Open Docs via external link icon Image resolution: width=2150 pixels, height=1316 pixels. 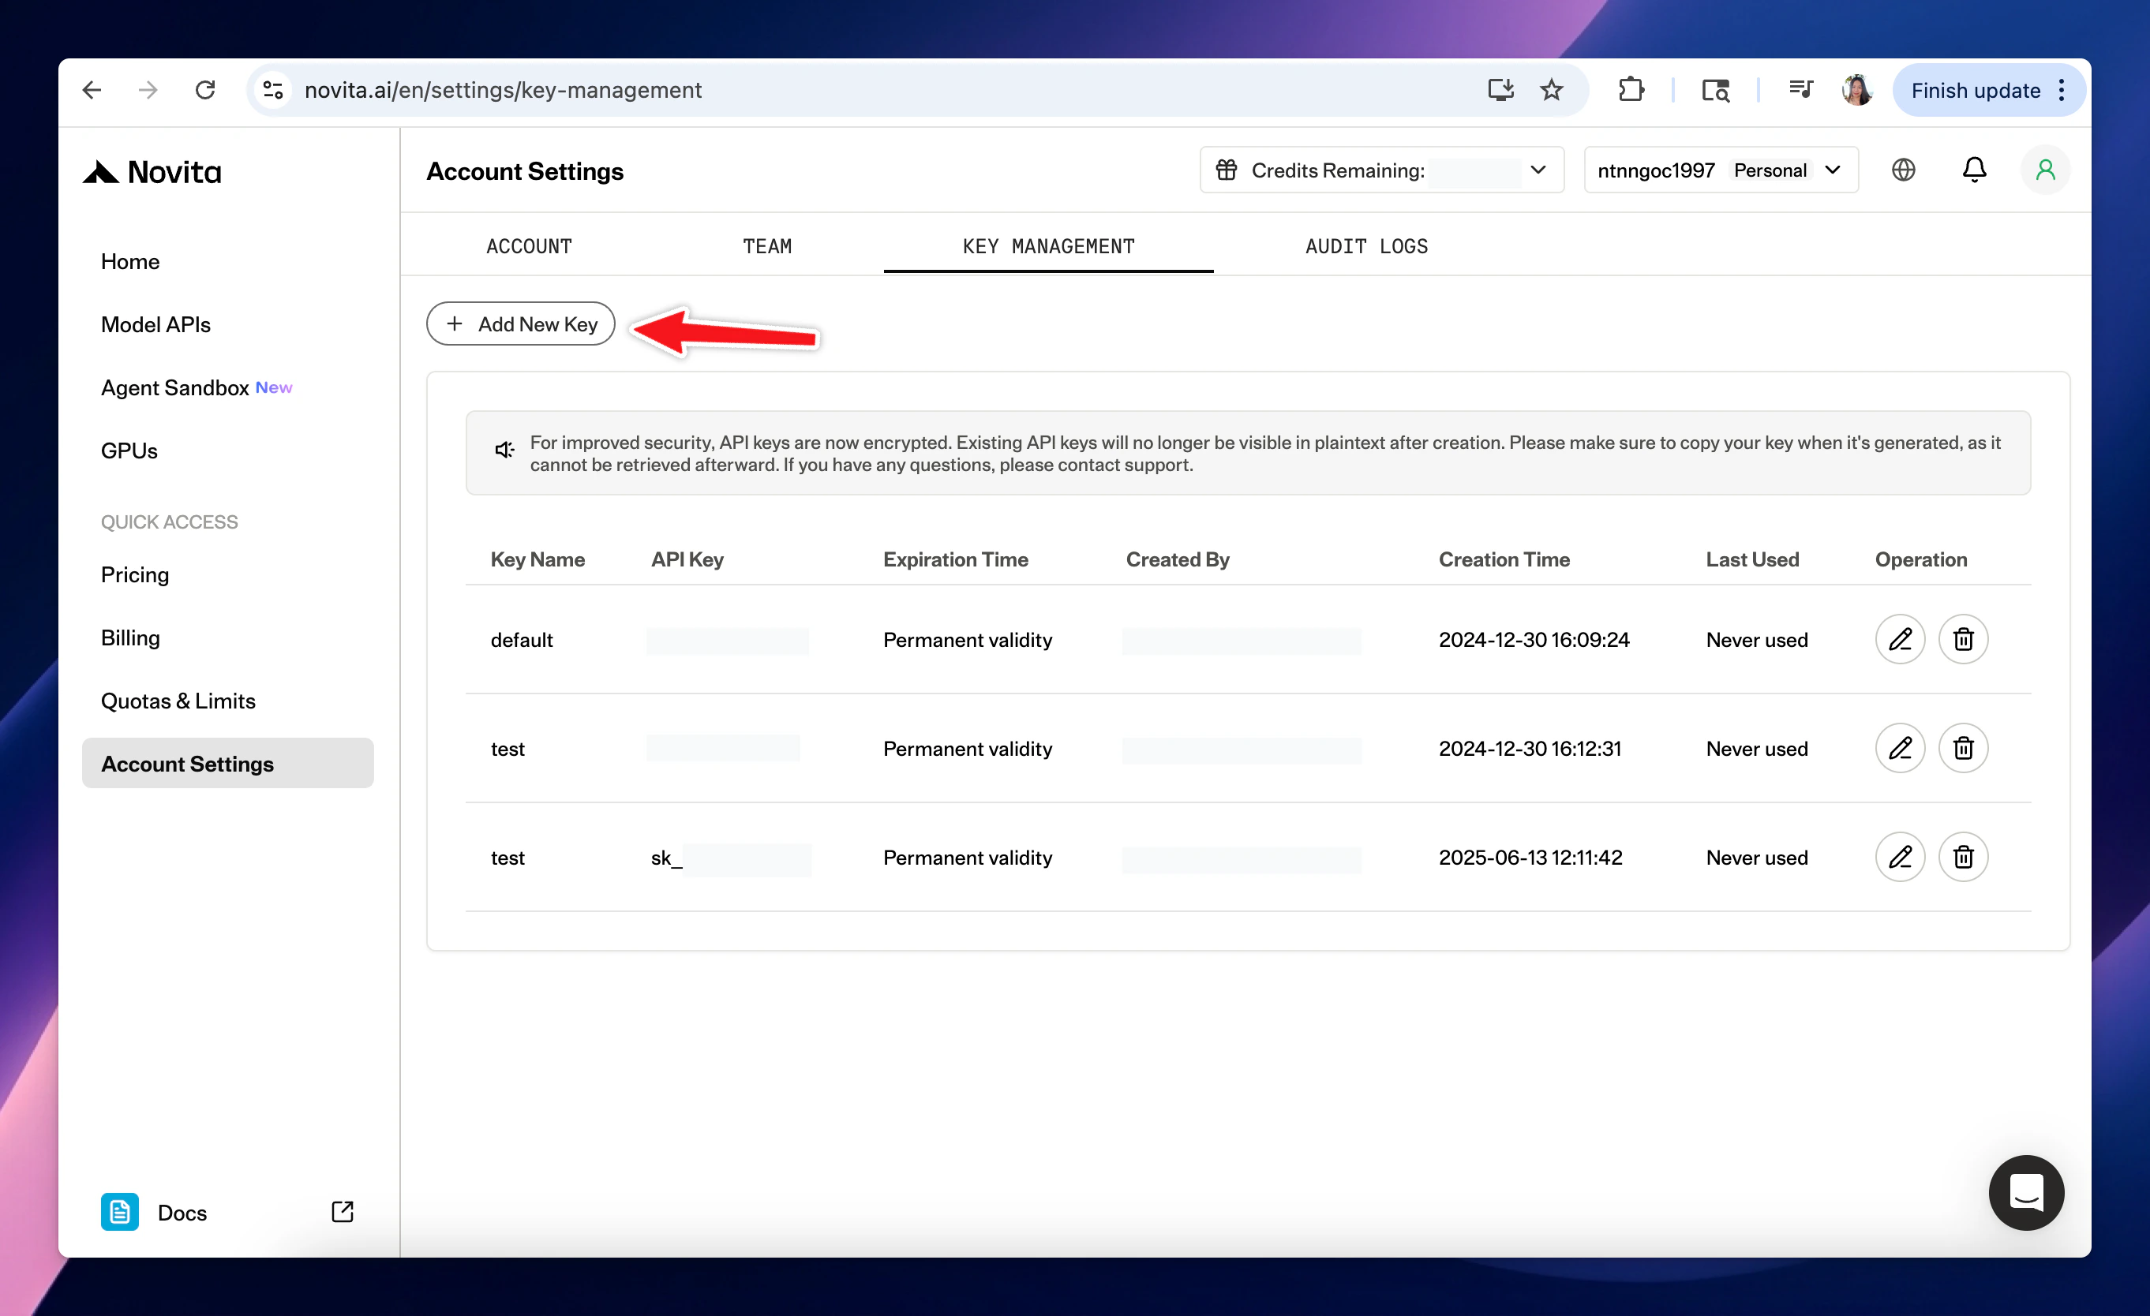pos(342,1212)
